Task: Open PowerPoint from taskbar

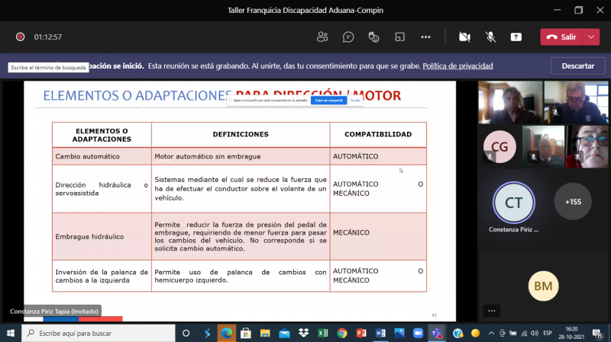Action: pyautogui.click(x=361, y=333)
